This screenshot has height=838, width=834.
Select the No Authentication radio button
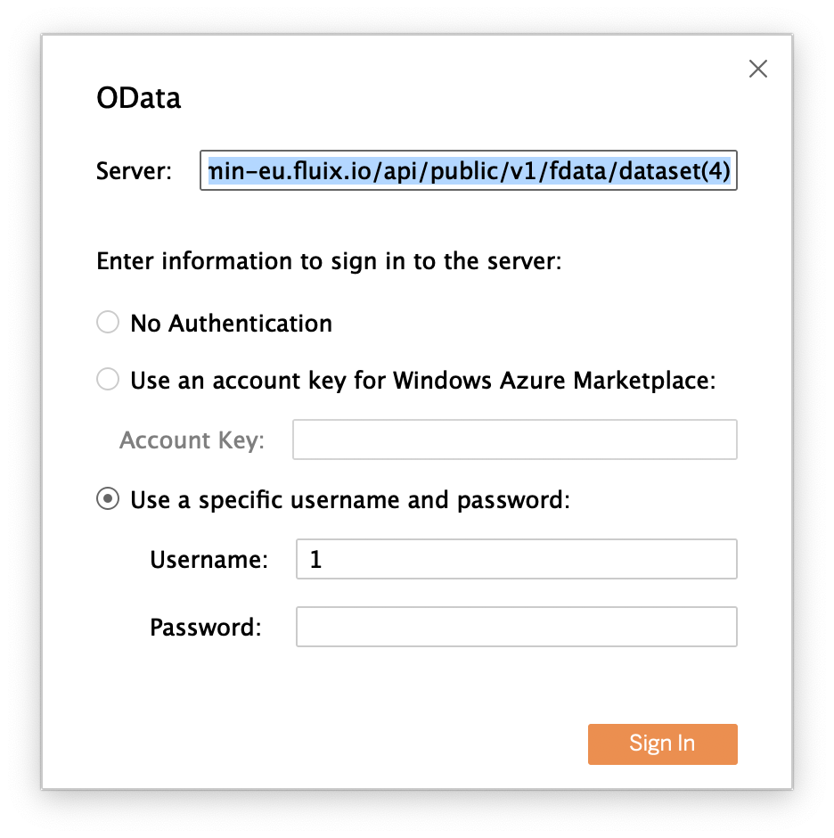(x=108, y=323)
